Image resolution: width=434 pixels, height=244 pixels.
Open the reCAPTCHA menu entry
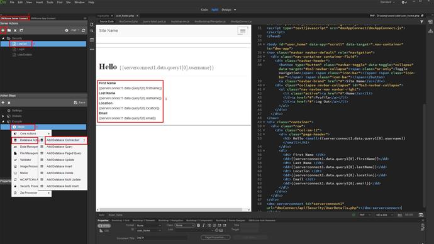point(25,180)
